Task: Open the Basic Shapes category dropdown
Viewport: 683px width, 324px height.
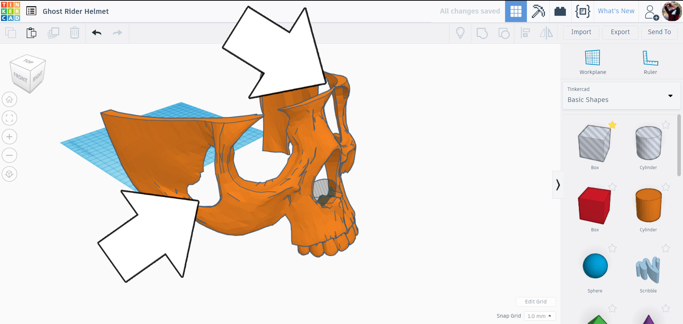Action: 621,96
